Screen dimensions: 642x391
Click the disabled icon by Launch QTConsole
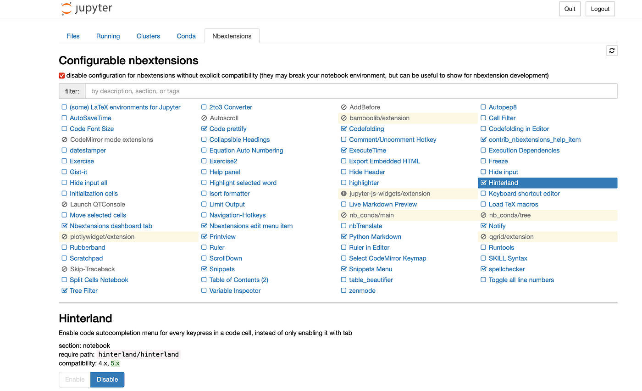coord(64,204)
